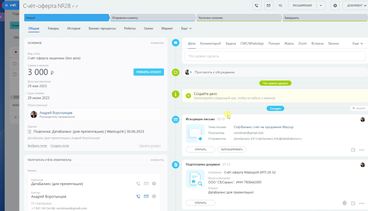Switch to the Товары tab
The width and height of the screenshot is (368, 211).
pyautogui.click(x=53, y=28)
